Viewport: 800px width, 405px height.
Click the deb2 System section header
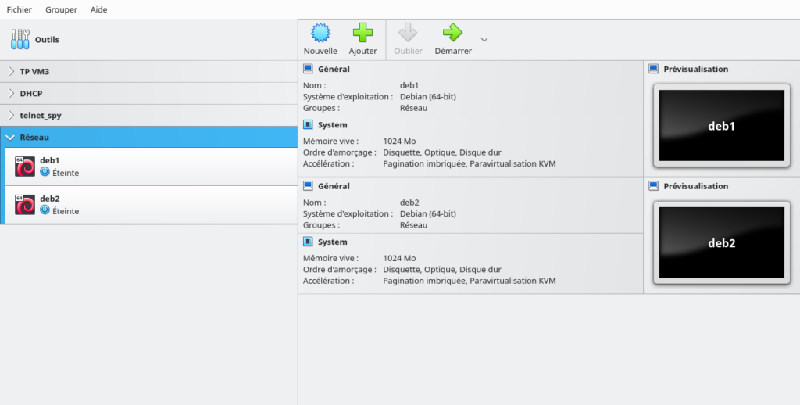(x=333, y=242)
